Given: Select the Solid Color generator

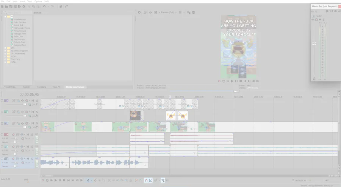Looking at the screenshot, I should [18, 37].
